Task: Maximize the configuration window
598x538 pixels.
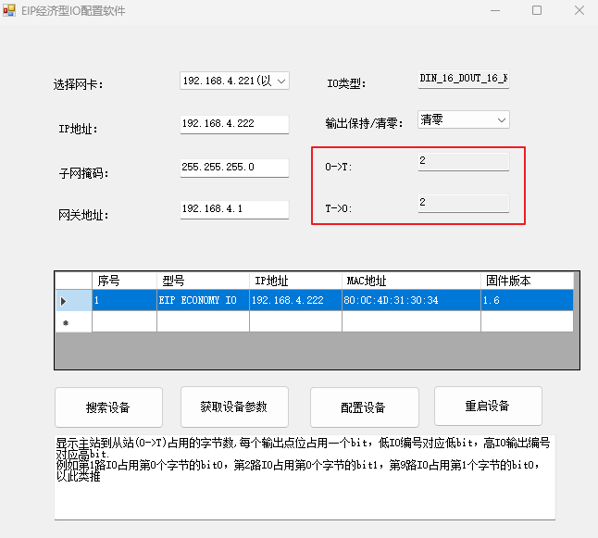Action: pyautogui.click(x=537, y=11)
